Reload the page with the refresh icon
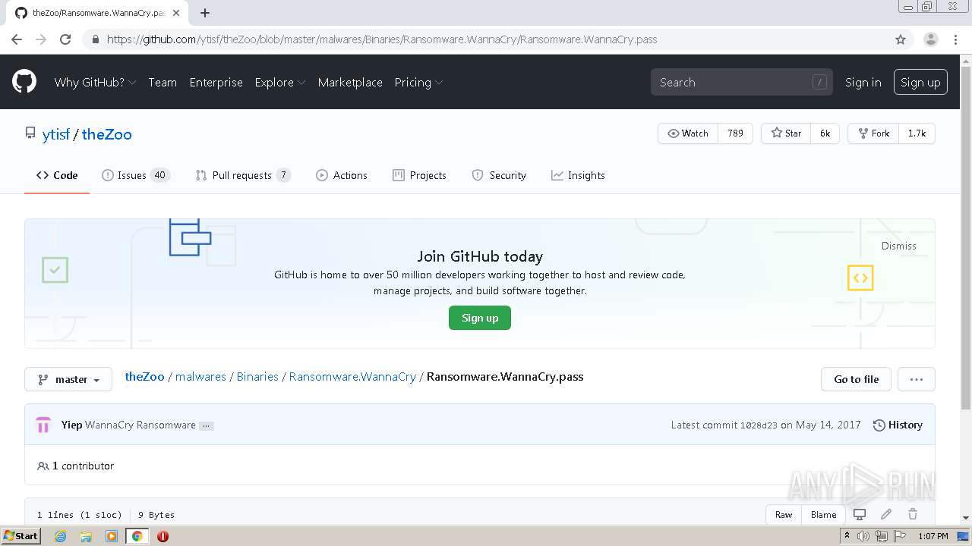 [x=65, y=39]
